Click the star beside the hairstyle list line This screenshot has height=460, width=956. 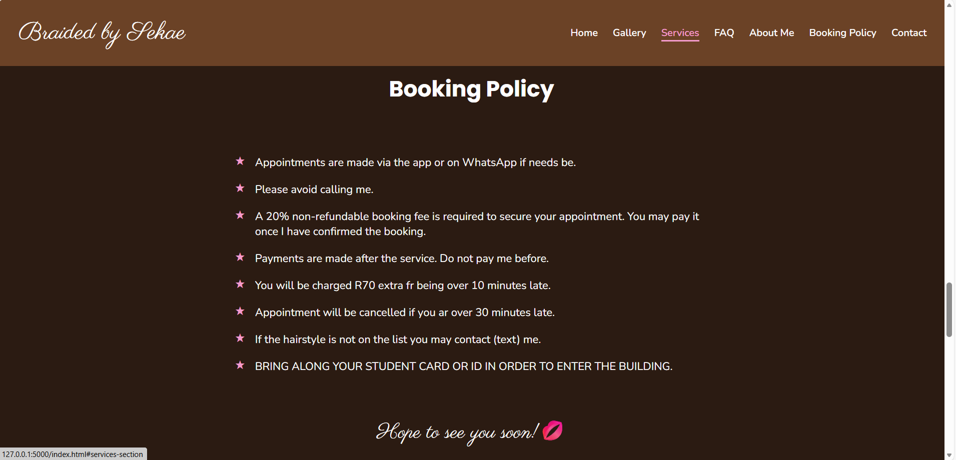click(240, 338)
